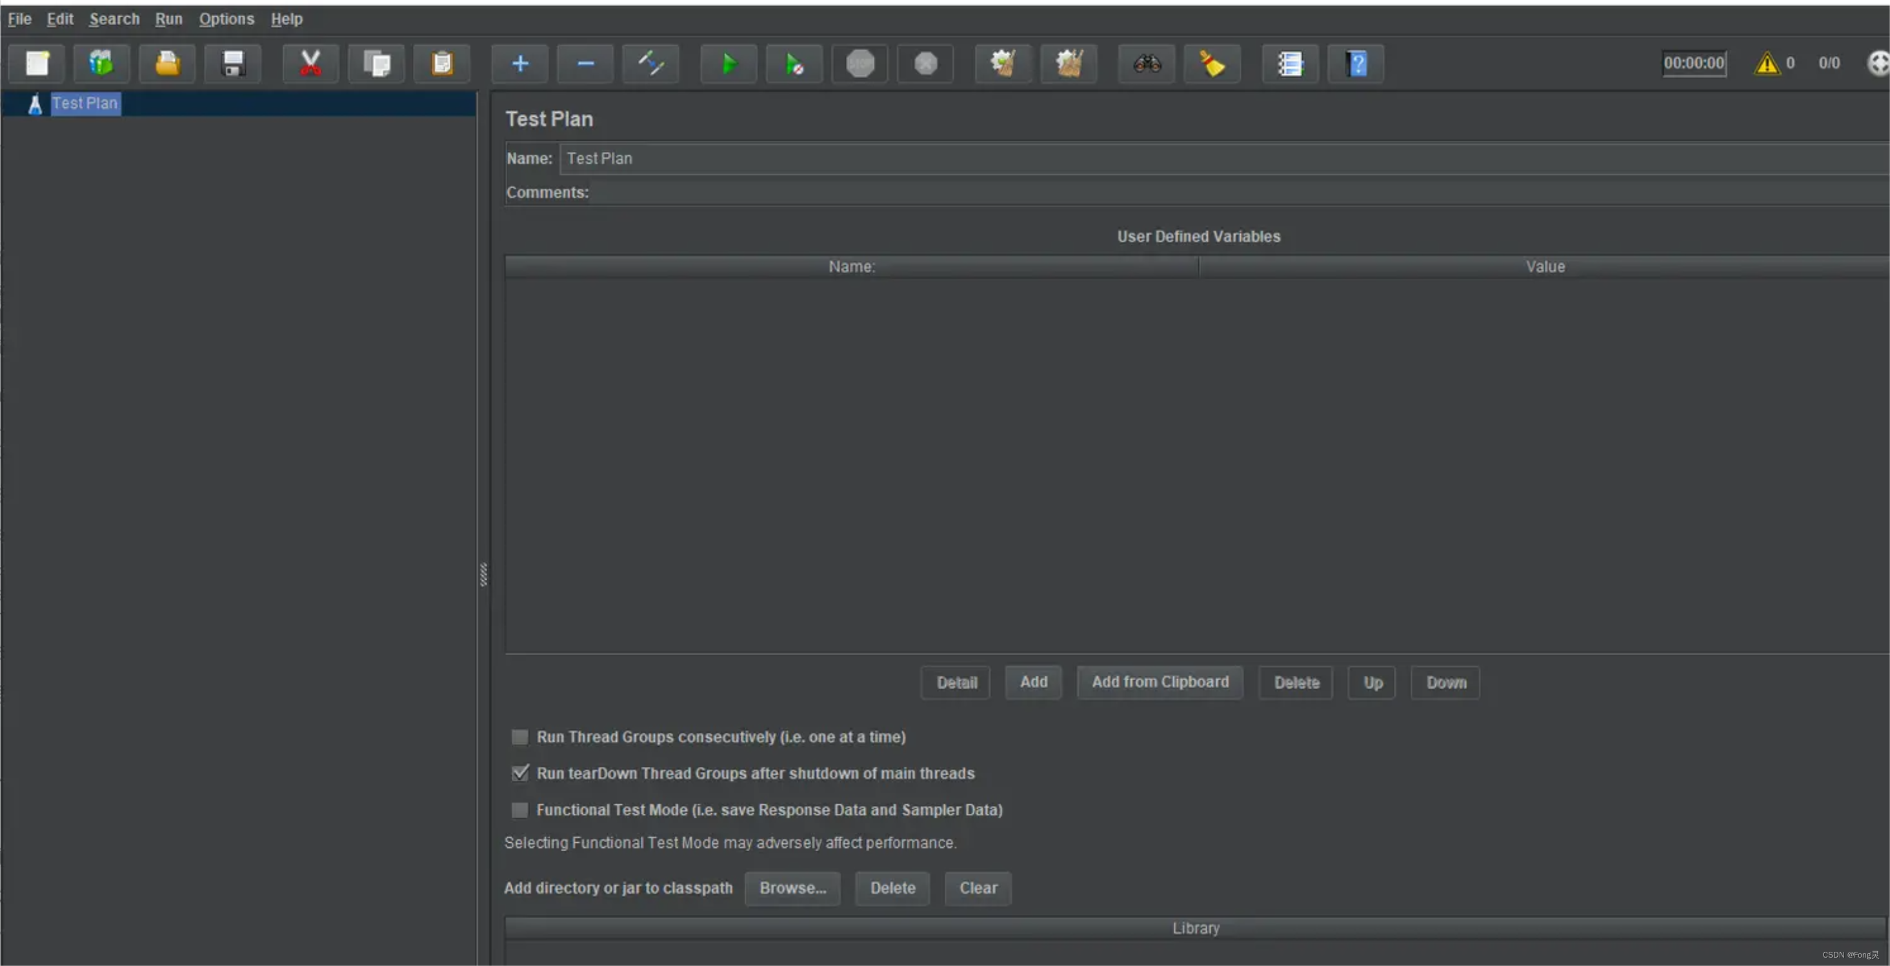Enable Run Thread Groups consecutively checkbox

click(x=519, y=737)
